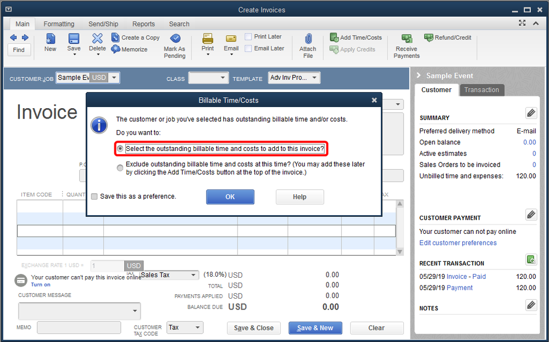Screen dimensions: 549x342
Task: Open Recent Transaction report icon
Action: click(x=531, y=260)
